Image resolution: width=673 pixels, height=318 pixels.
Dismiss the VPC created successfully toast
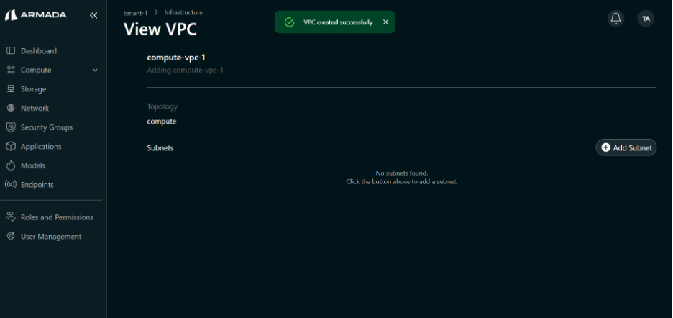[385, 22]
